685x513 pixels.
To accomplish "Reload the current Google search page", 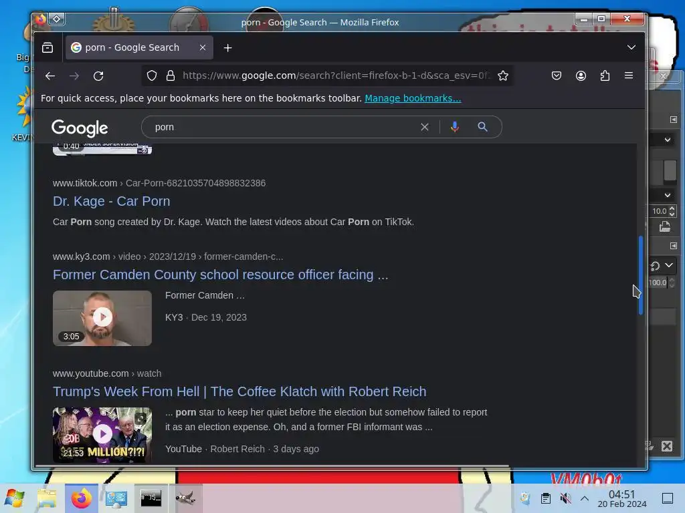I will tap(98, 76).
